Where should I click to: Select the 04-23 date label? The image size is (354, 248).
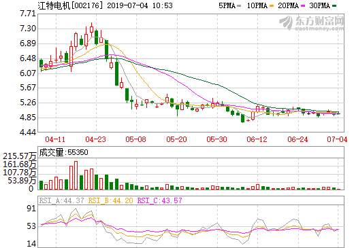click(x=95, y=139)
